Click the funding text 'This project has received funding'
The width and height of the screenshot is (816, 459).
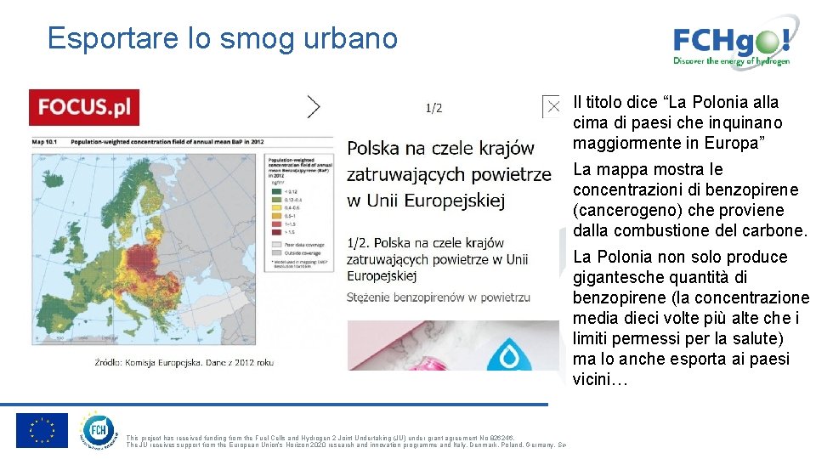click(320, 439)
